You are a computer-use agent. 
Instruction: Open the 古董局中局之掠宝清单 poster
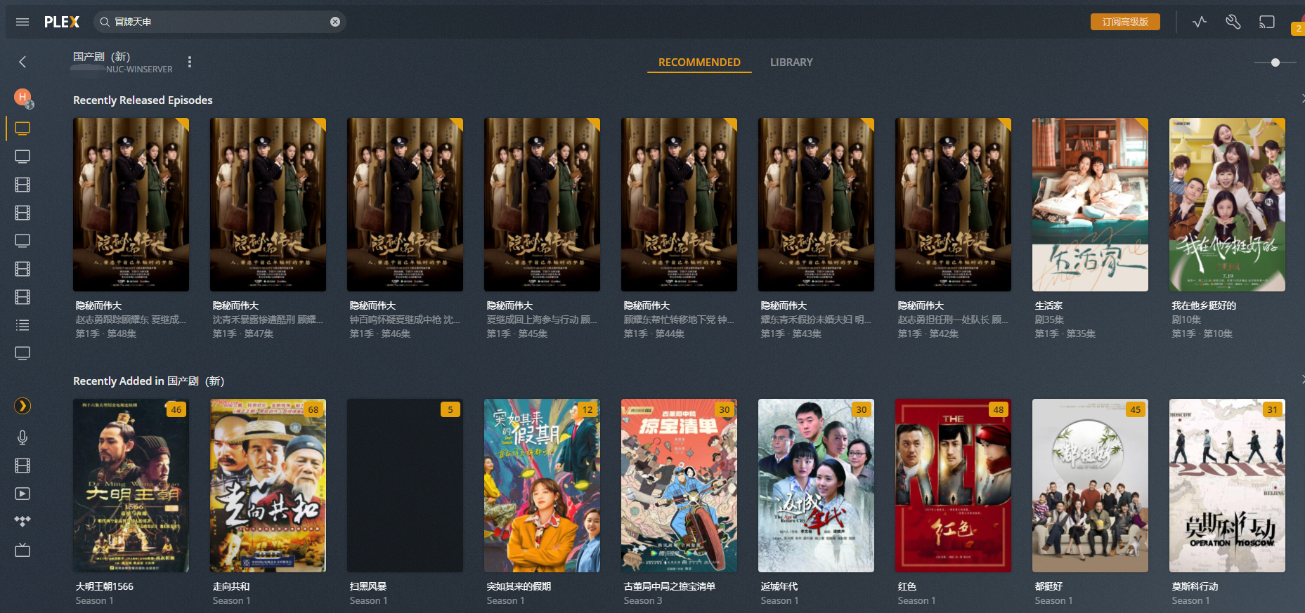tap(679, 485)
